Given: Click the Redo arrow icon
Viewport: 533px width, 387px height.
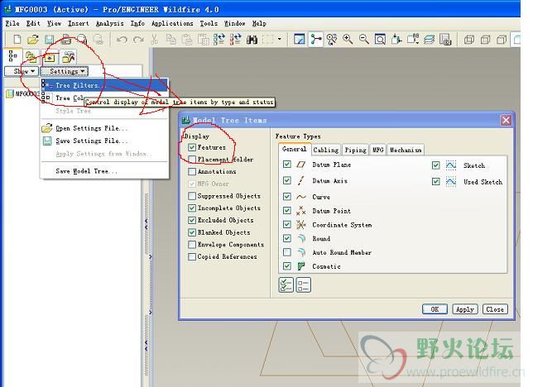Looking at the screenshot, I should pyautogui.click(x=138, y=40).
